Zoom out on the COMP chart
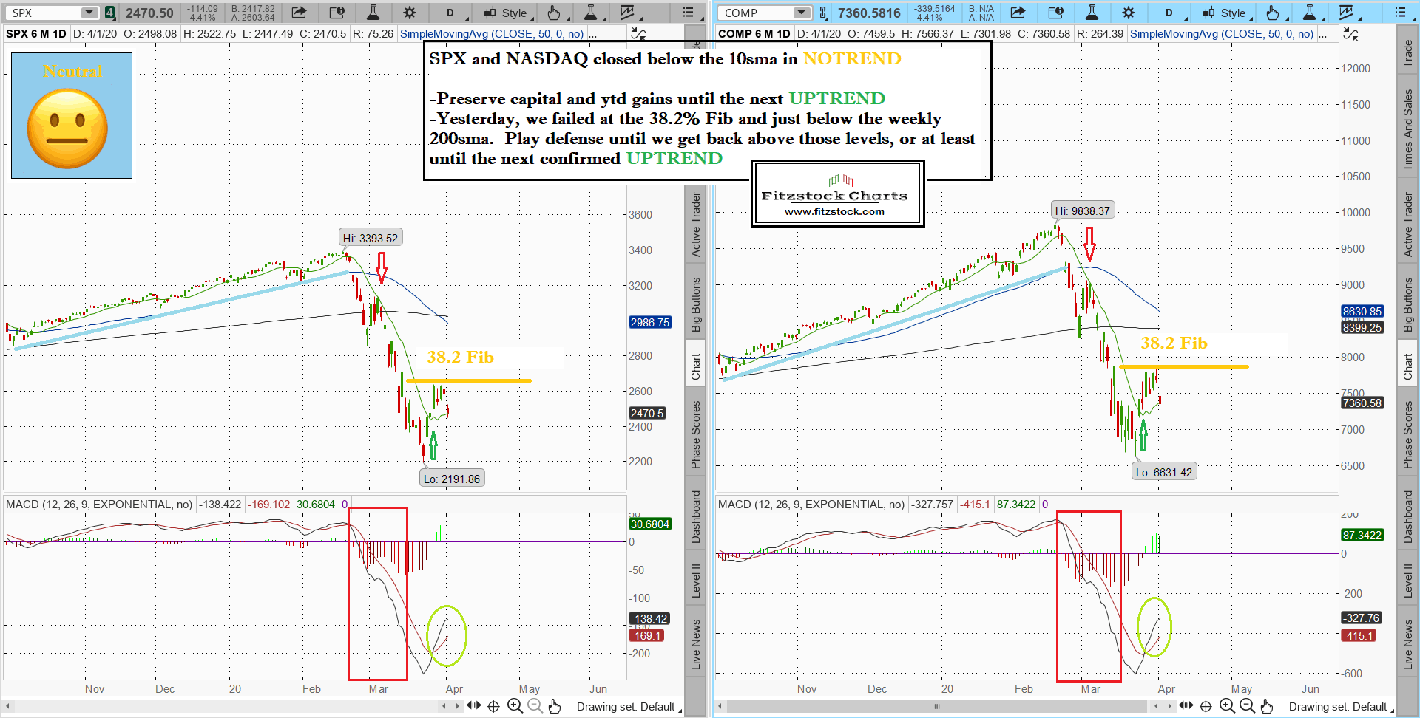The image size is (1420, 718). (1247, 706)
